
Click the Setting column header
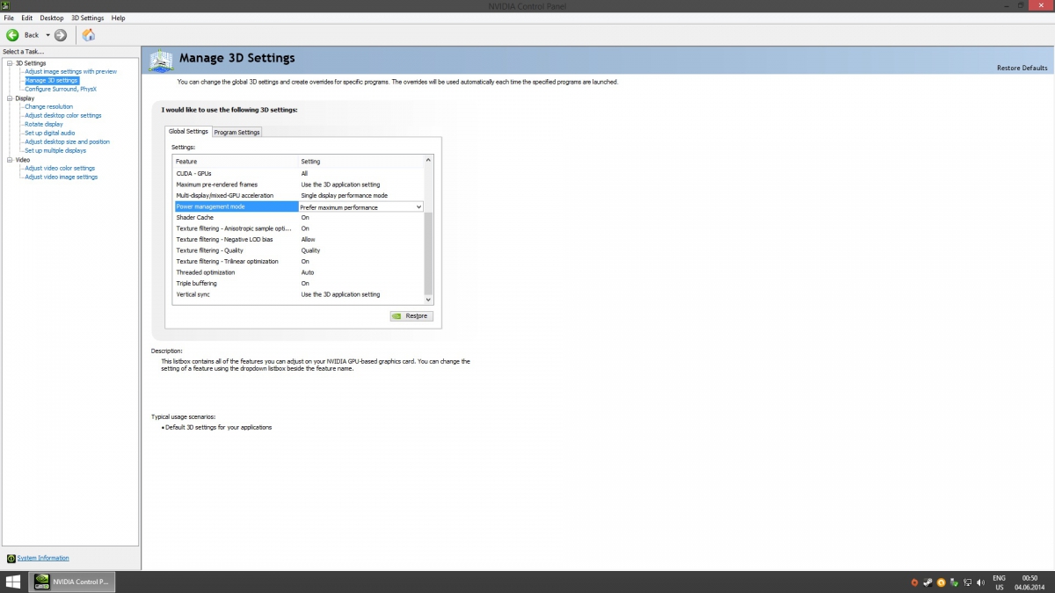click(361, 162)
